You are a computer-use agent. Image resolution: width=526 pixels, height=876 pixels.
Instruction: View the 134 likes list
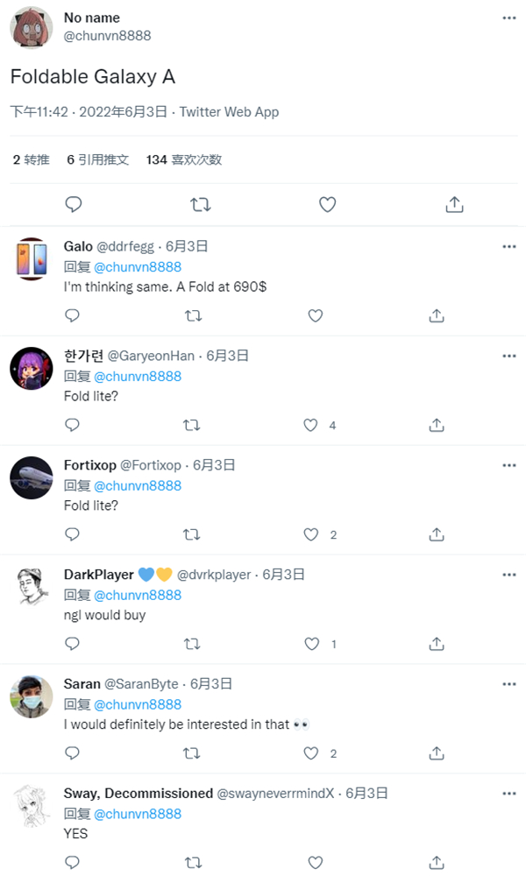pos(184,160)
